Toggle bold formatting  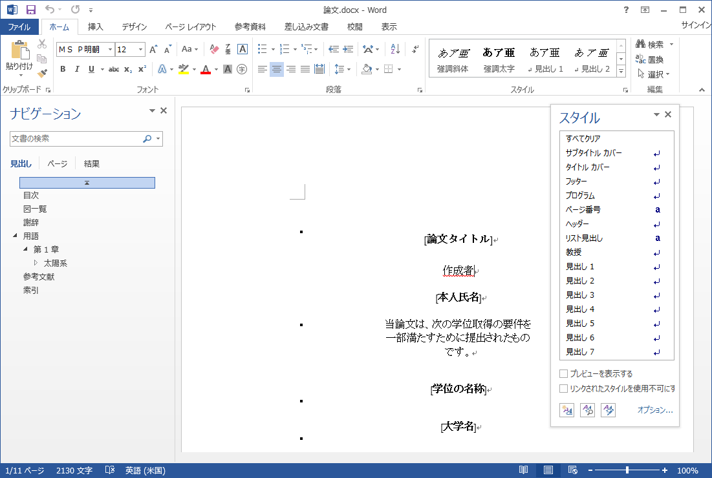pos(61,69)
